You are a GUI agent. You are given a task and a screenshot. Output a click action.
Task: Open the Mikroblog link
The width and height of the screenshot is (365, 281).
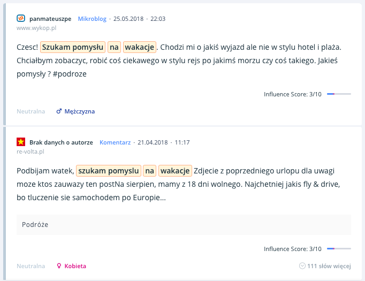[x=92, y=19]
